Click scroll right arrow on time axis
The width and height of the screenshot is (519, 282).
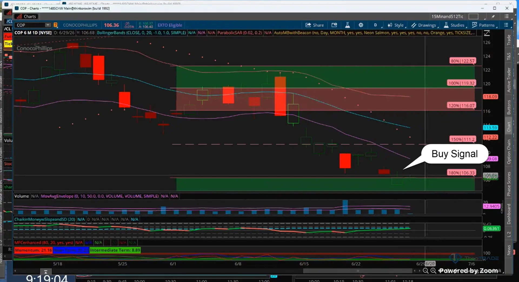(419, 271)
